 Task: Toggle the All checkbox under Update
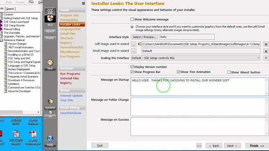pyautogui.click(x=50, y=112)
